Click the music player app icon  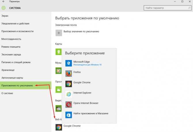58,71
